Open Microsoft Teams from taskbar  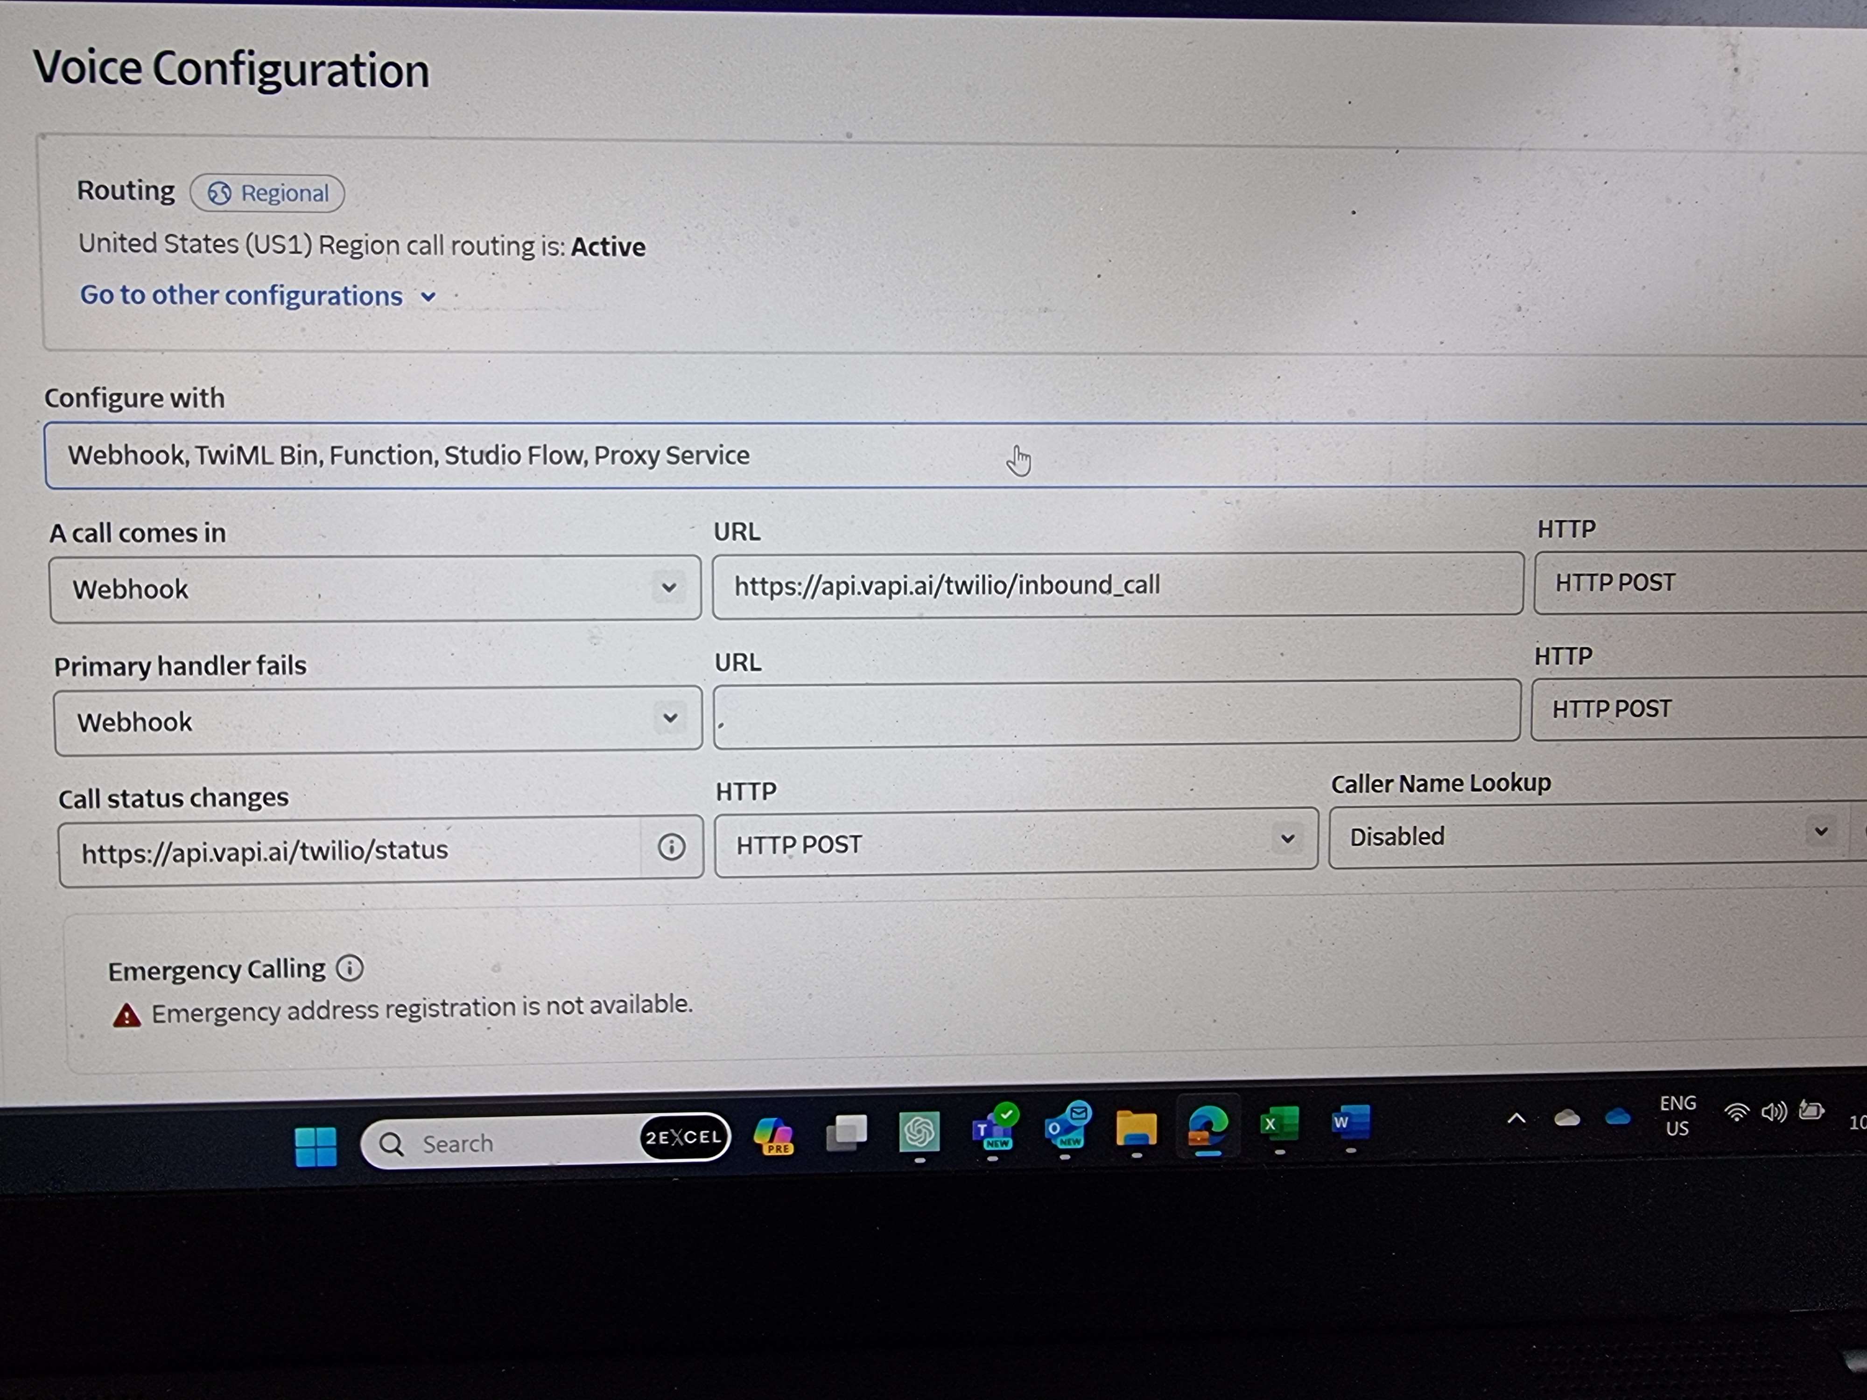[993, 1129]
